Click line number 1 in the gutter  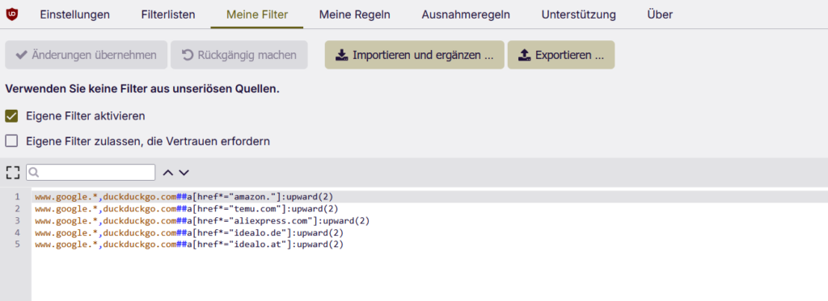tap(18, 197)
